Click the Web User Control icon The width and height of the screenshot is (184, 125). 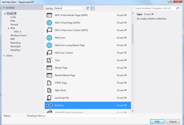49,53
